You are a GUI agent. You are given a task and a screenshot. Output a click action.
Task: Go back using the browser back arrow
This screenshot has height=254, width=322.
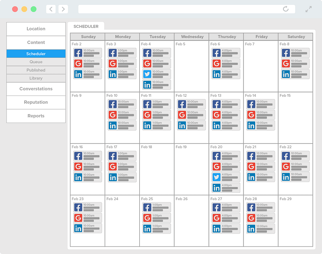point(51,9)
